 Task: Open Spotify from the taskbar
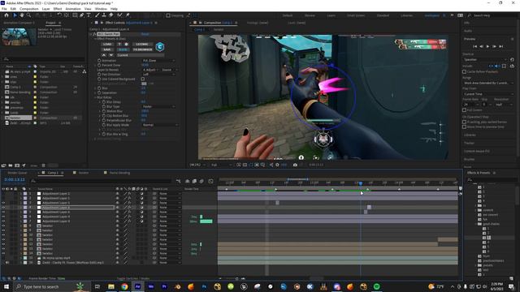(376, 286)
